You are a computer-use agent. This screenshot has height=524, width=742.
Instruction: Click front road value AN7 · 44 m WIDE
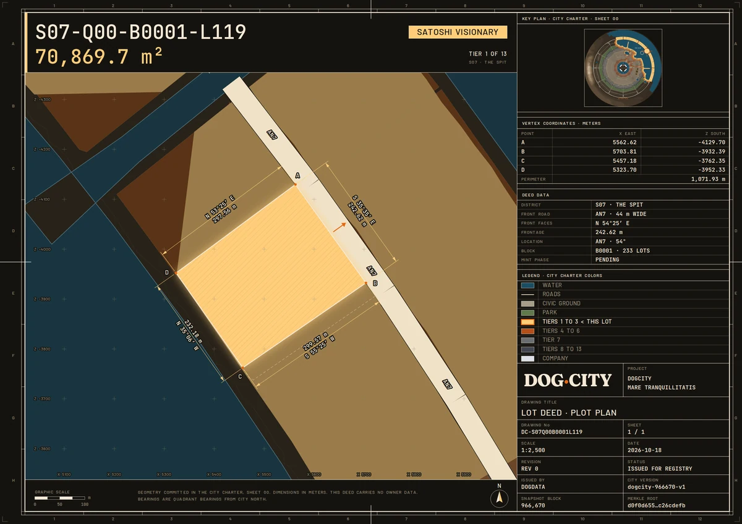tap(621, 214)
